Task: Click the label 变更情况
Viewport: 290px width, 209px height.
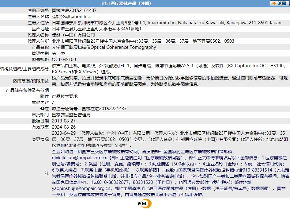Action: point(40,139)
